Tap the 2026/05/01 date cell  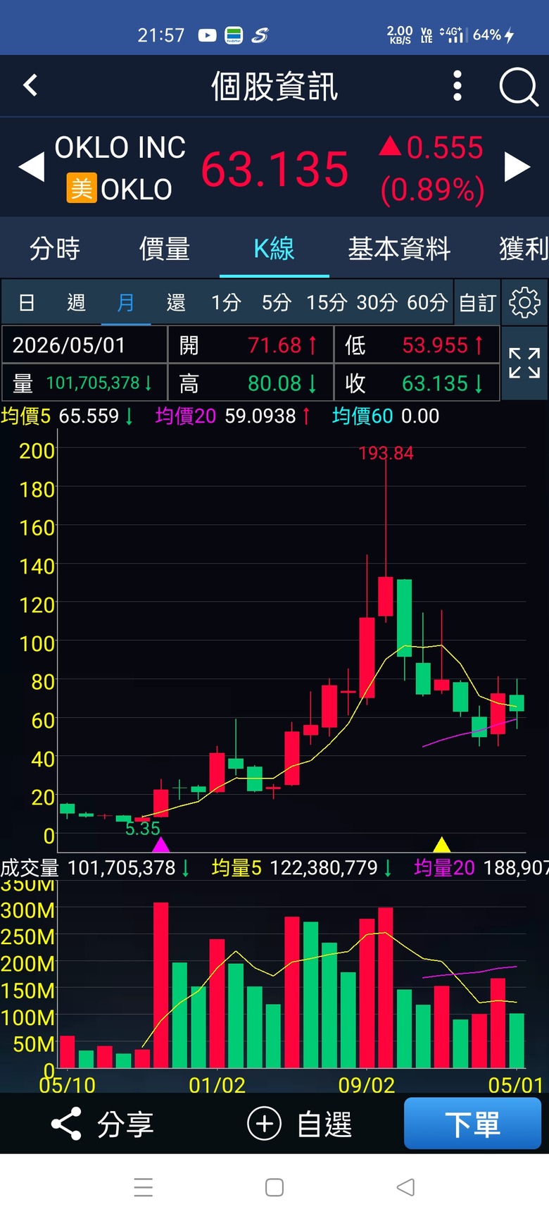84,345
